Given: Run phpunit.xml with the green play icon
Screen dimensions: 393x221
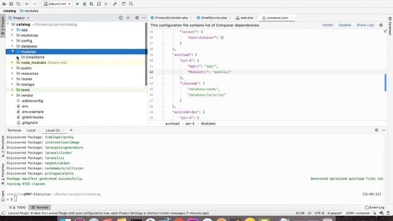Looking at the screenshot, I should pyautogui.click(x=77, y=4).
